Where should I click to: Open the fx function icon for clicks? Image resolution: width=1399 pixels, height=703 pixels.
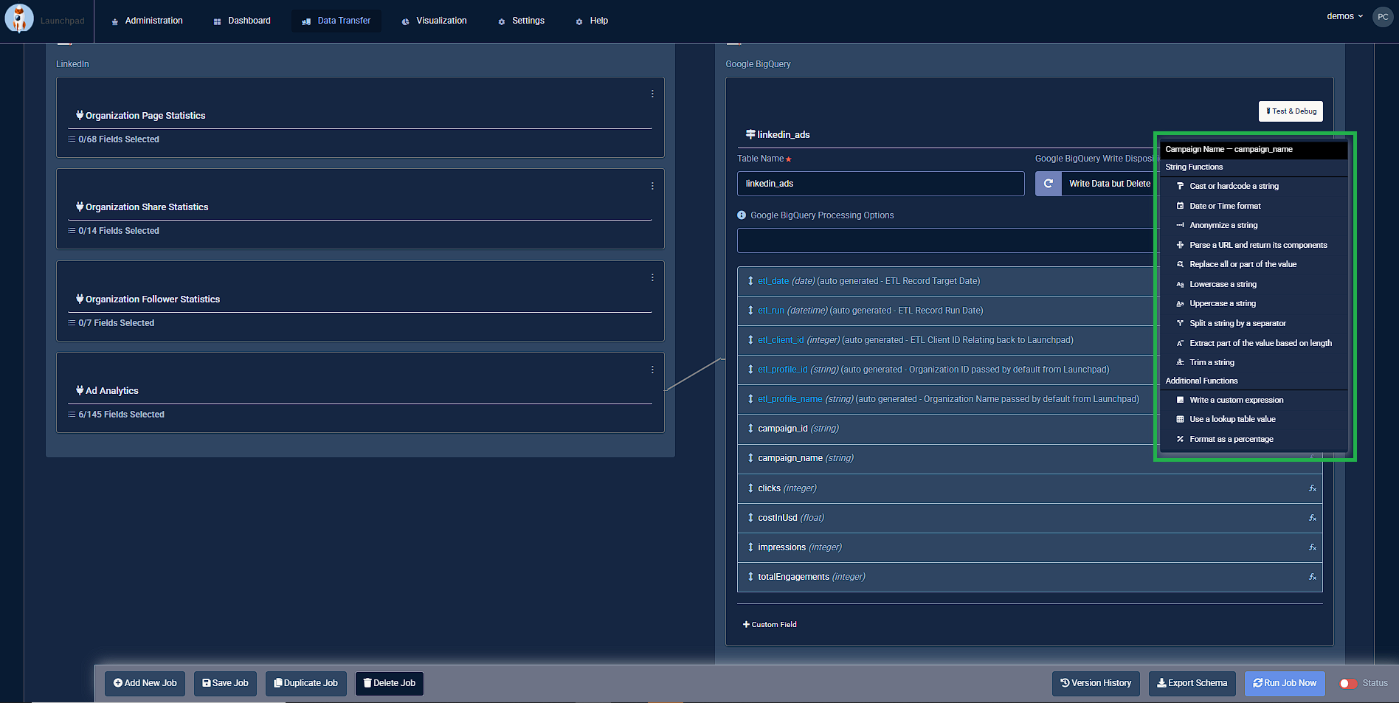1313,488
